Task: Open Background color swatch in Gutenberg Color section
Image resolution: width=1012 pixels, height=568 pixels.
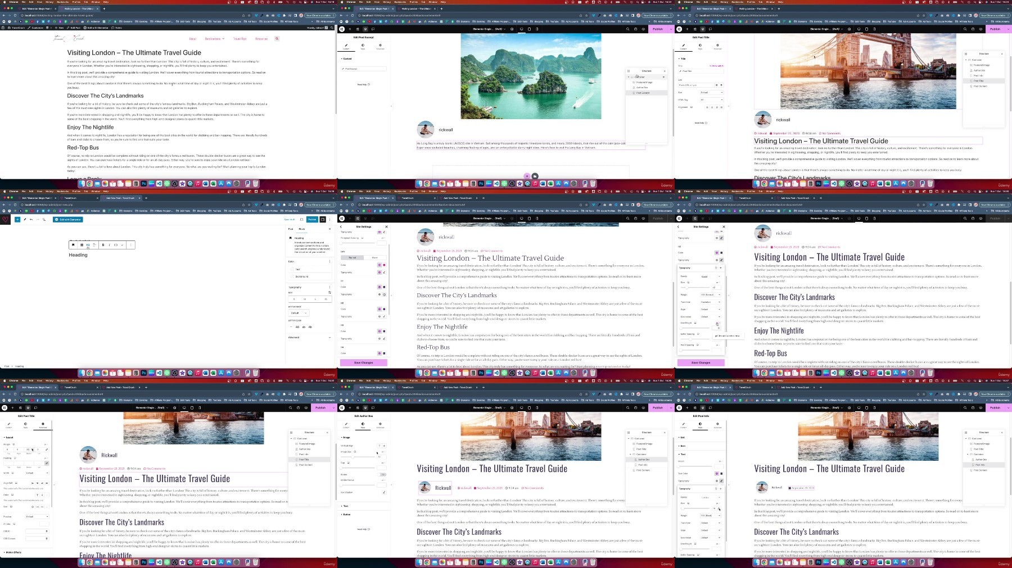Action: coord(291,276)
